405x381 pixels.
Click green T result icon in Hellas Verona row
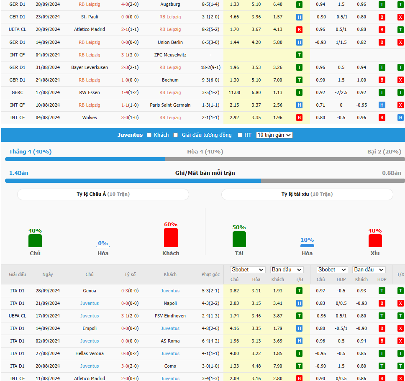299,354
